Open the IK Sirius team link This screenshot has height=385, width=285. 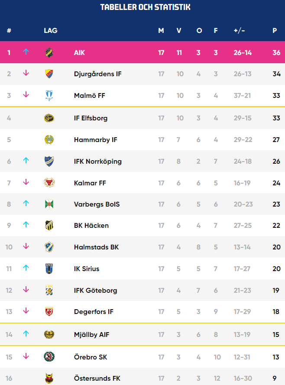click(87, 269)
